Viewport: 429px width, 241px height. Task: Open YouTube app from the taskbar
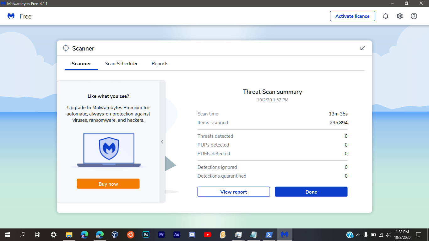[208, 235]
